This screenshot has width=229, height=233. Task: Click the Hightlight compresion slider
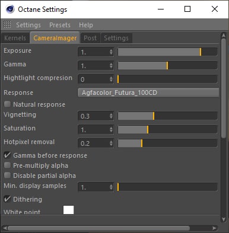167,79
